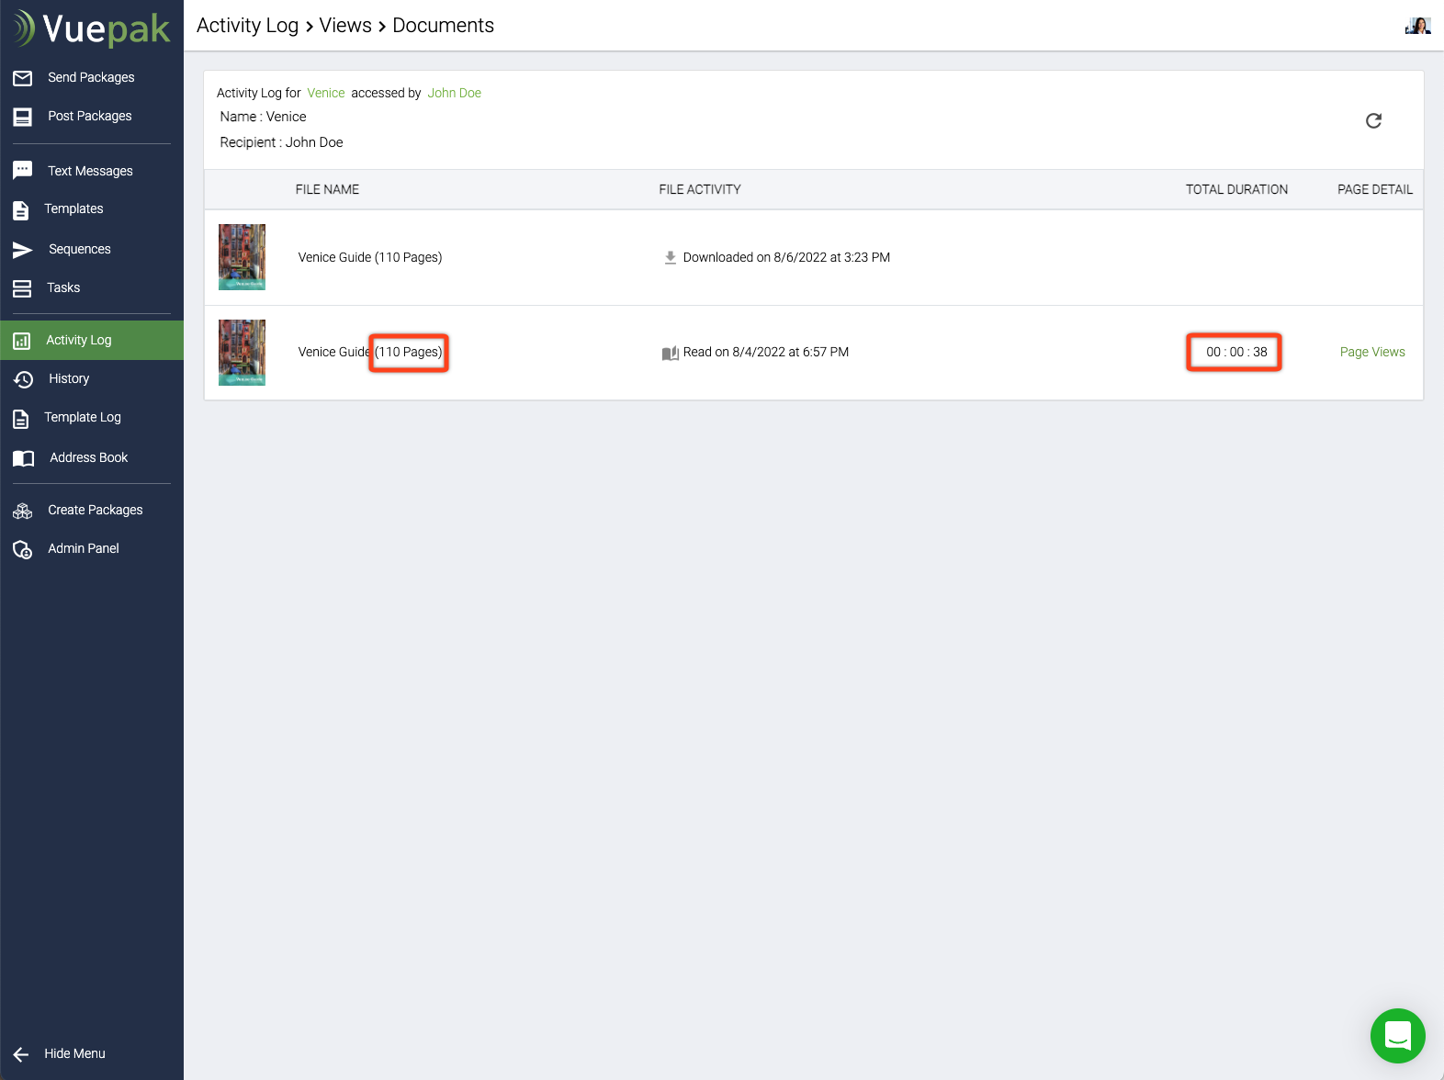The image size is (1444, 1080).
Task: Open Templates in the sidebar
Action: coord(73,209)
